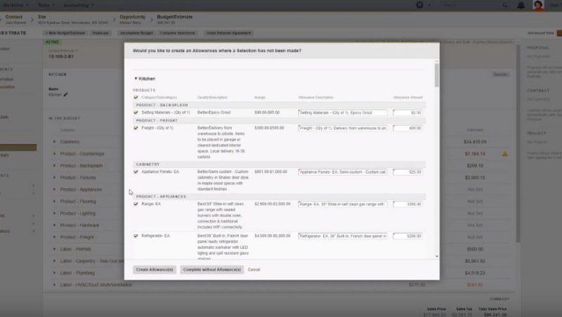
Task: Expand the Product - Countertops row
Action: pyautogui.click(x=55, y=153)
